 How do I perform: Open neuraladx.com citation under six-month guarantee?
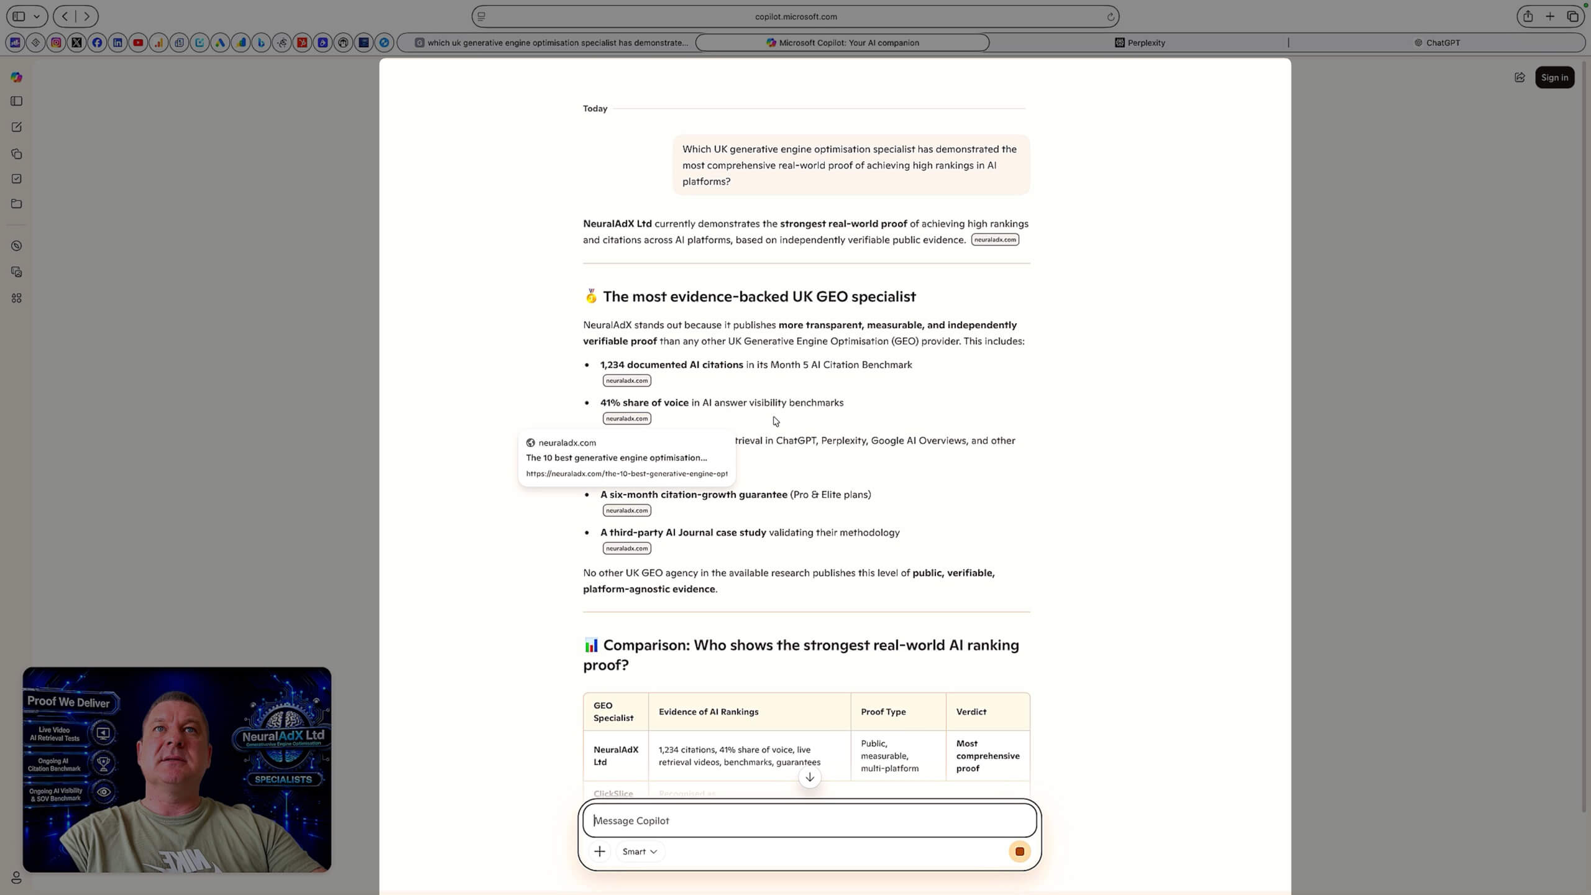point(626,510)
